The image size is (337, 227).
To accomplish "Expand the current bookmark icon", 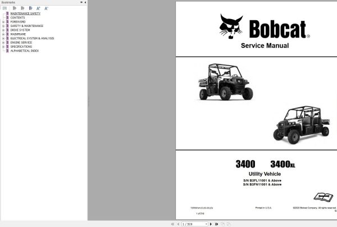I will pos(15,8).
